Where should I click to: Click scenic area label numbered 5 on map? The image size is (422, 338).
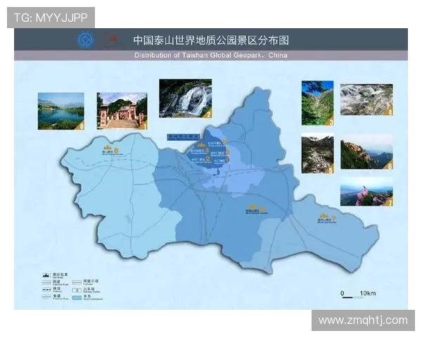tap(217, 144)
